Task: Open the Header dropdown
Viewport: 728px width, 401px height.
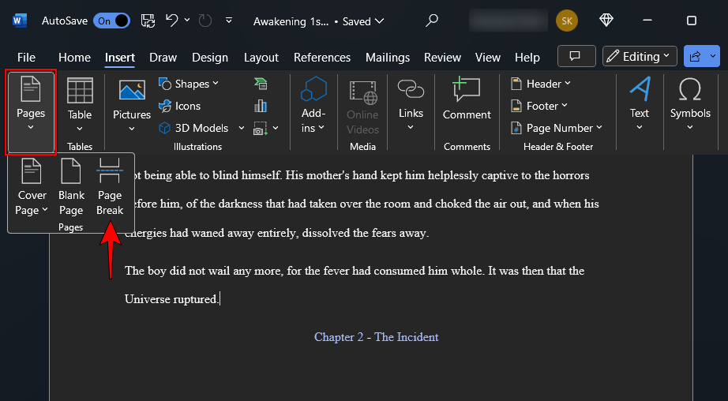Action: click(541, 84)
